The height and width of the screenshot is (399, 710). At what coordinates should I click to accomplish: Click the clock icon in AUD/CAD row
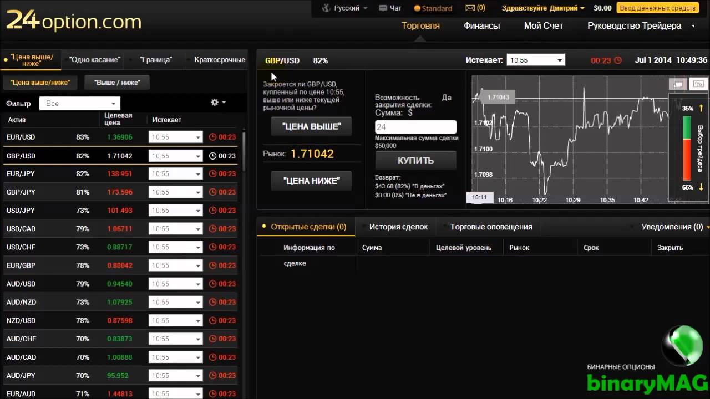pos(213,357)
